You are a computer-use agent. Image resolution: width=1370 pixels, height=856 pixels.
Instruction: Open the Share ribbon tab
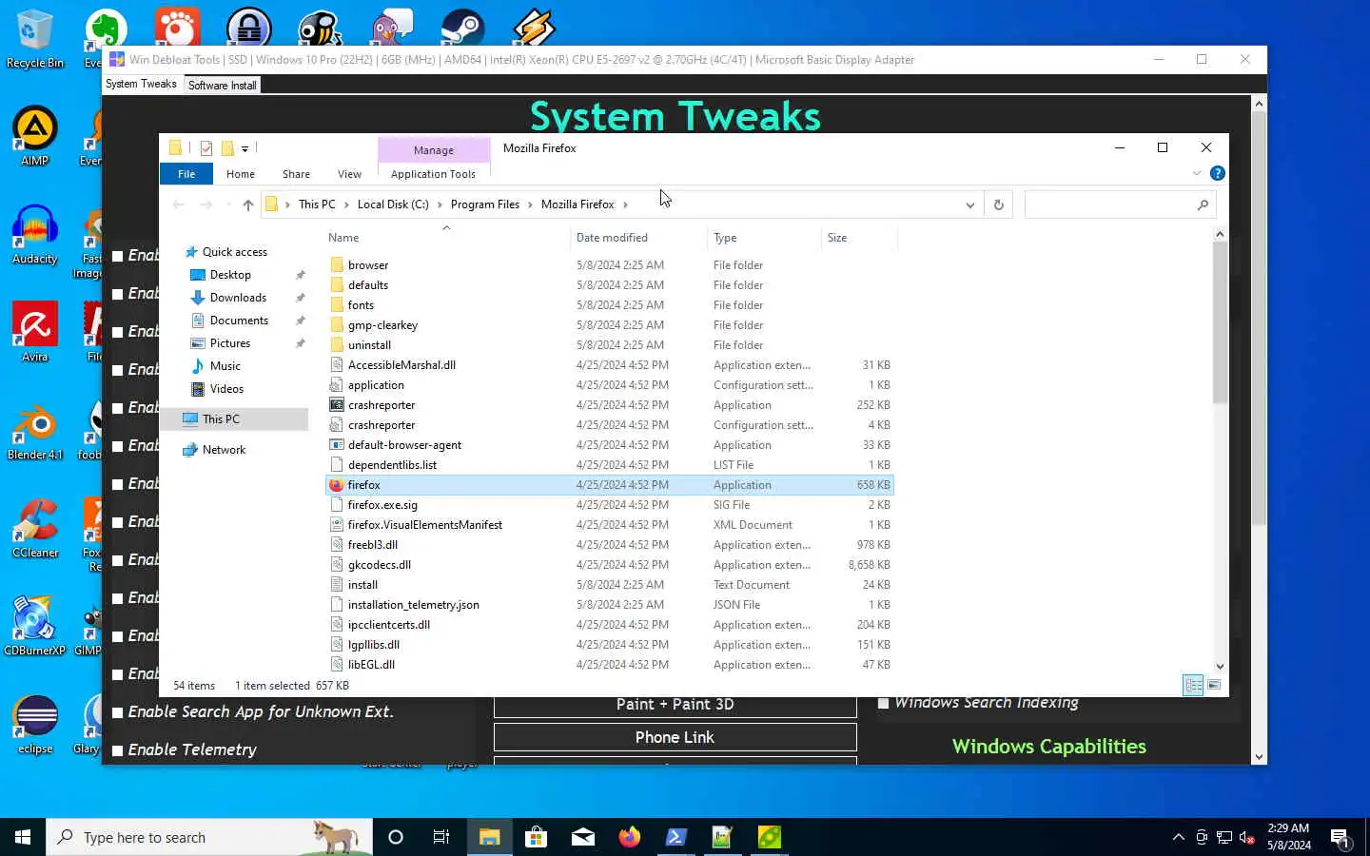click(x=296, y=174)
